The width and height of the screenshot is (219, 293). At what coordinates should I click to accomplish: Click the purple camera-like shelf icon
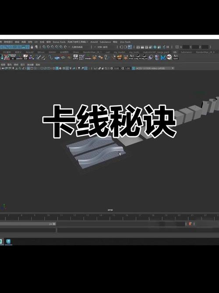pos(151,57)
